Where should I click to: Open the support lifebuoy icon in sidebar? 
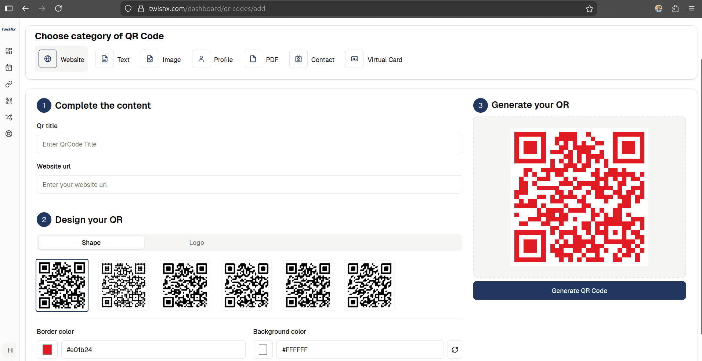point(9,134)
